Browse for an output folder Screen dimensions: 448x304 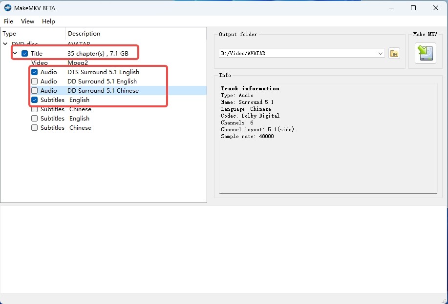point(394,54)
